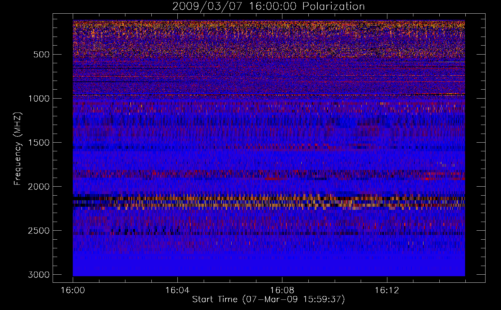Click the '16:00' time tick label
Screen dimensions: 501x310
(x=73, y=290)
